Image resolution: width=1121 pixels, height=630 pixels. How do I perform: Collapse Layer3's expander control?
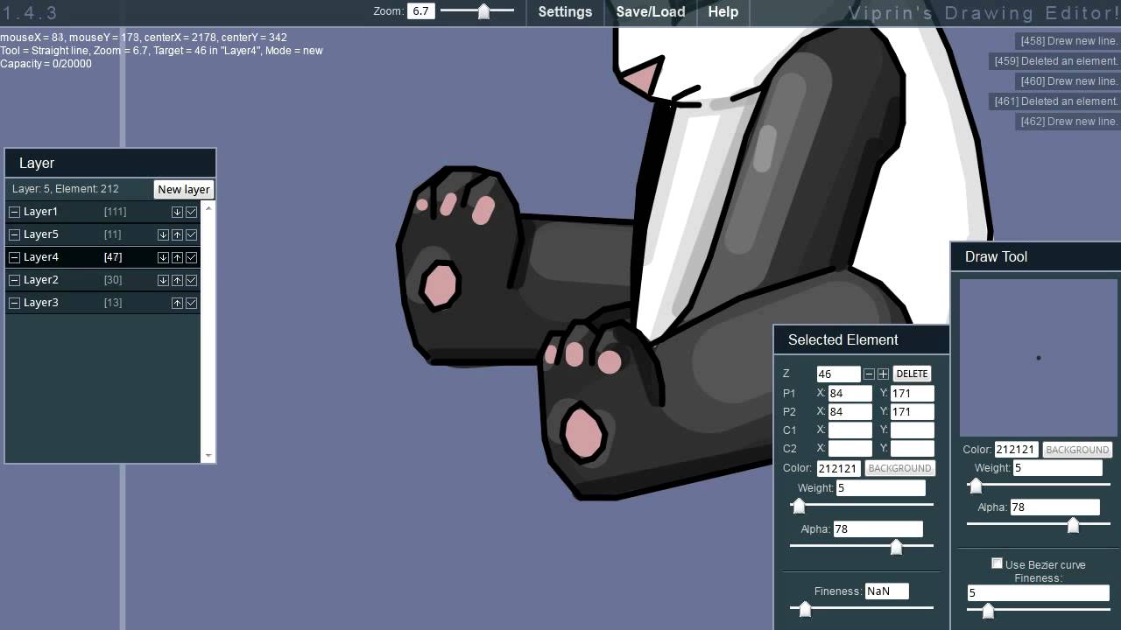(x=14, y=302)
